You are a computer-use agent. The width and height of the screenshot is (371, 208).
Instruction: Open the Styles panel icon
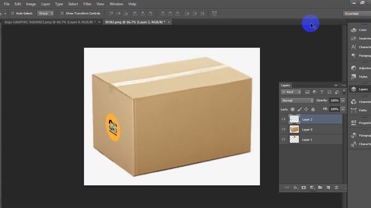tap(354, 77)
